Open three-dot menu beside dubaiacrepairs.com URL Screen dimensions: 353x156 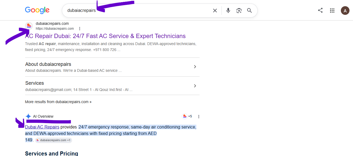79,29
